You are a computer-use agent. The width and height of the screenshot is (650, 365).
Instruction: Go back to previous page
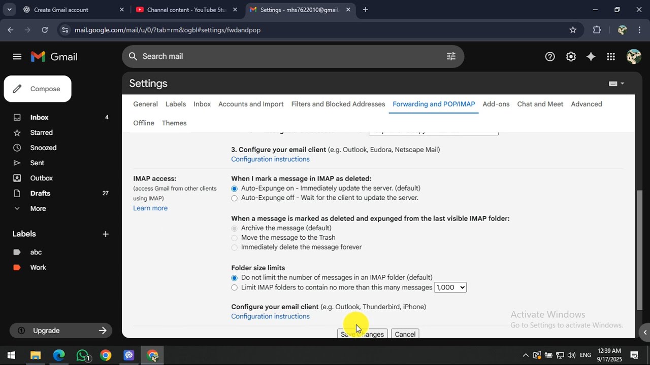pyautogui.click(x=11, y=30)
